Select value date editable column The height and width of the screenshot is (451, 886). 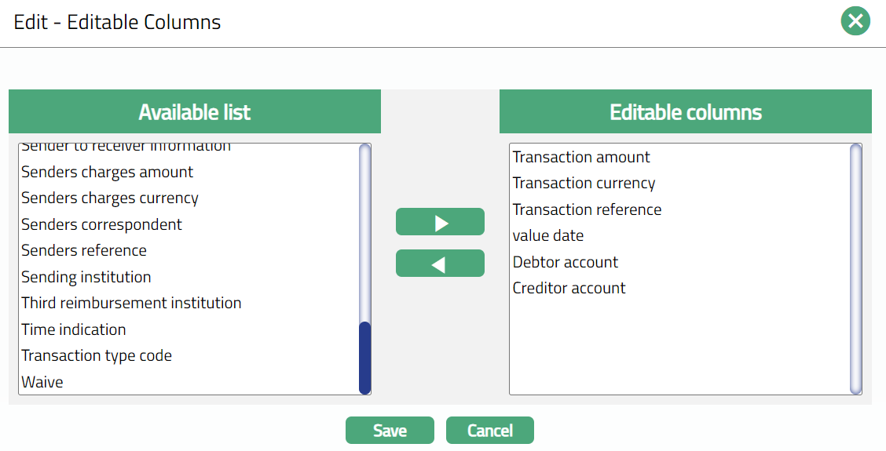pos(548,235)
